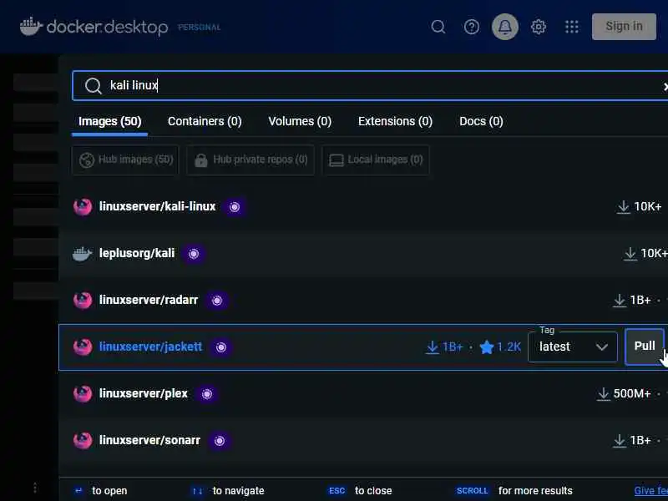
Task: Filter by Hub private repos (0)
Action: (x=250, y=159)
